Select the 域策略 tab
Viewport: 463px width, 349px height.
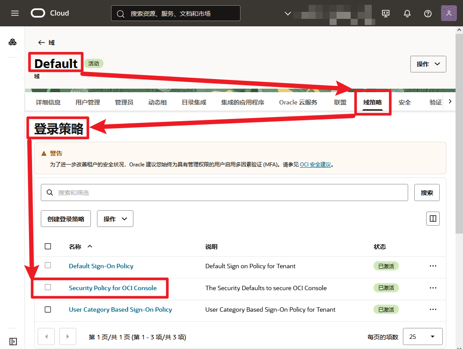click(x=372, y=102)
